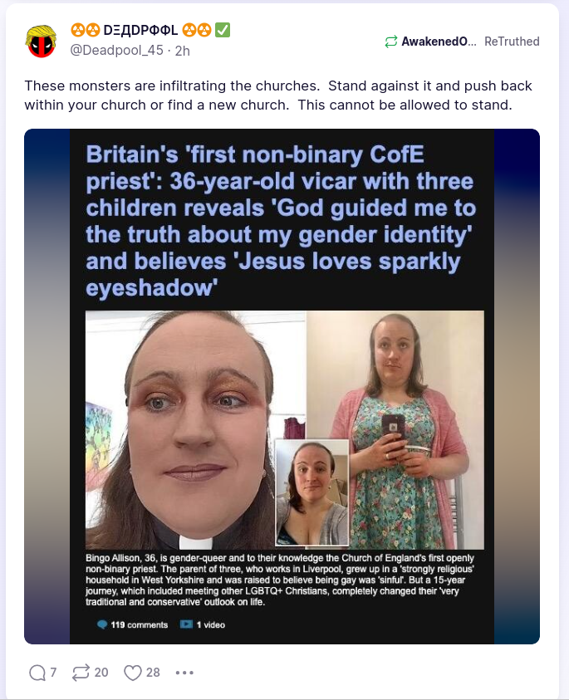Click the post text about churches
Viewport: 569px width, 700px height.
click(278, 95)
